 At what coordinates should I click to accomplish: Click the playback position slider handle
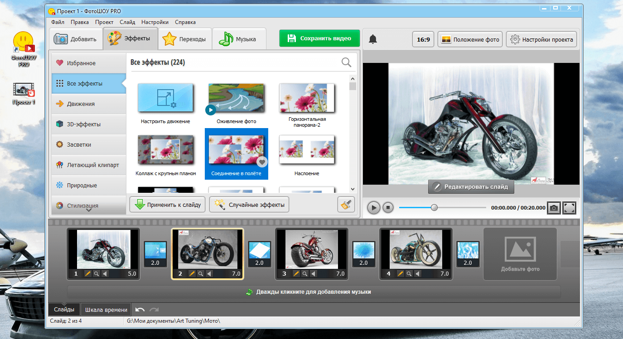[434, 208]
